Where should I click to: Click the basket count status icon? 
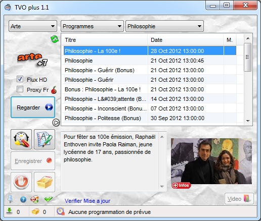[x=35, y=211]
